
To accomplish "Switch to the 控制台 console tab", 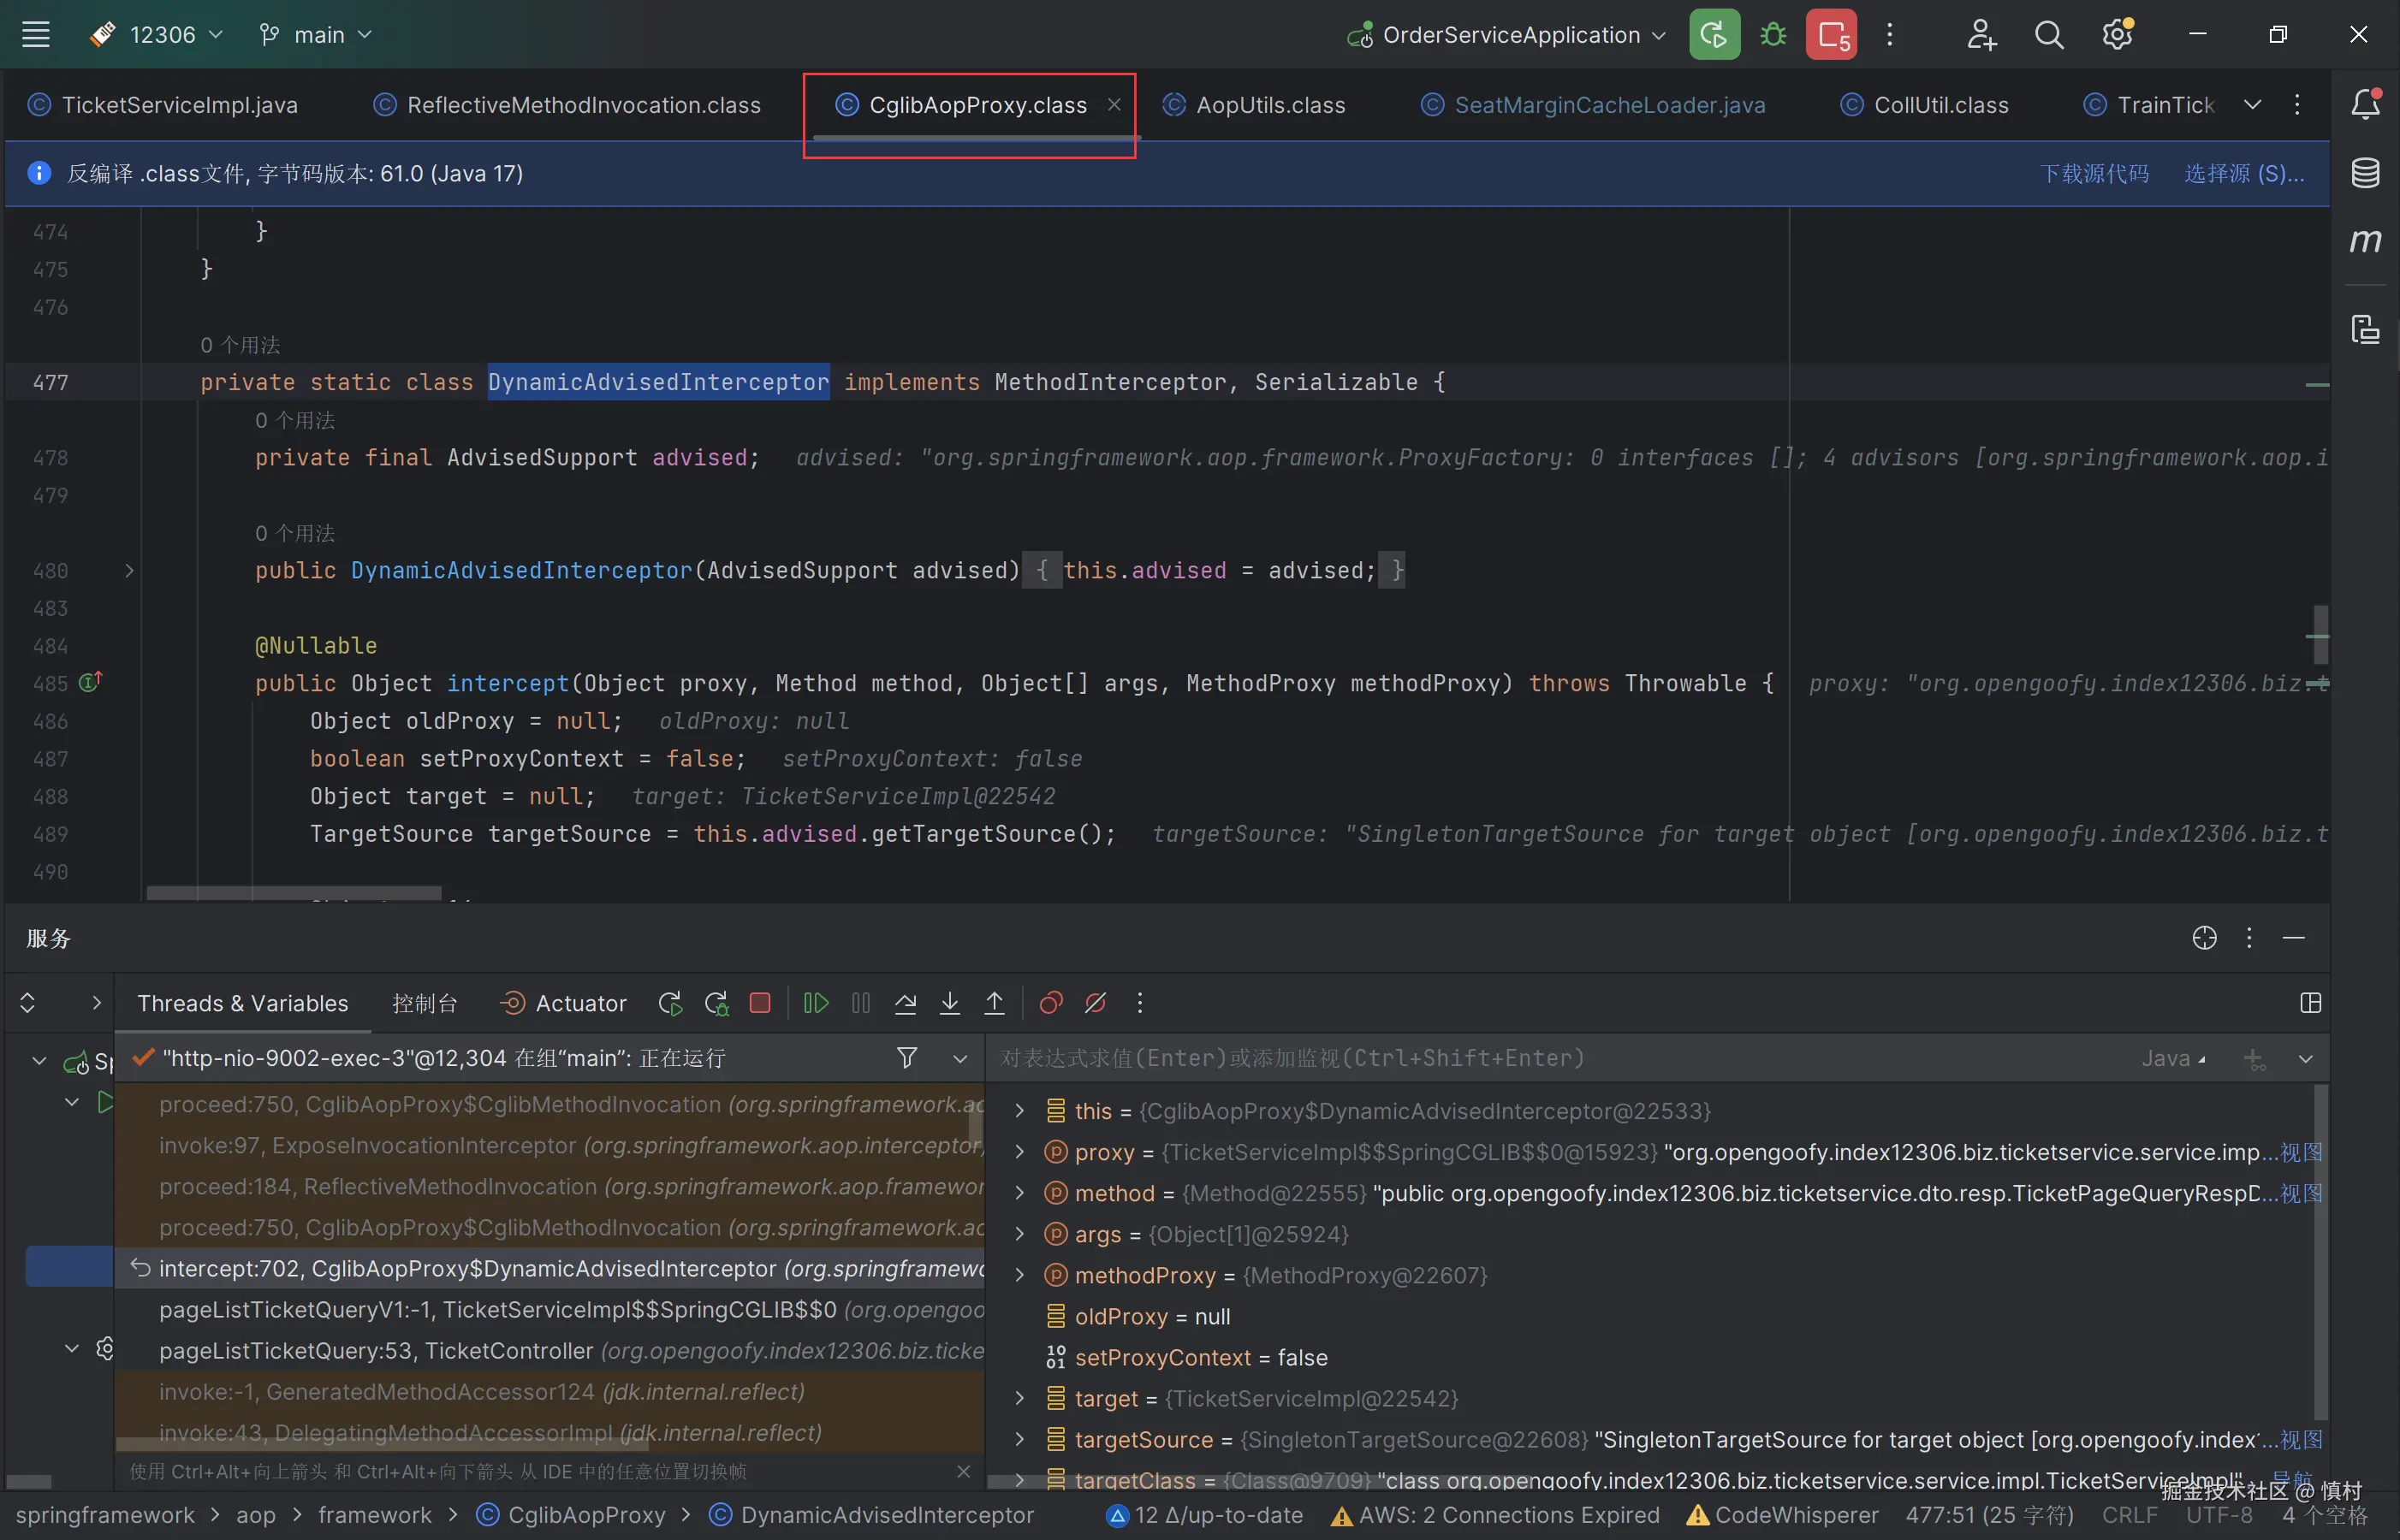I will (425, 1003).
